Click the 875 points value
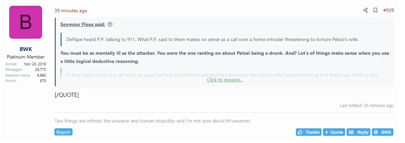 click(42, 80)
